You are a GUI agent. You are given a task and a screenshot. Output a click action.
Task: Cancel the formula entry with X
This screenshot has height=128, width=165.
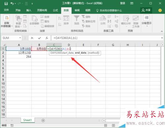click(32, 38)
